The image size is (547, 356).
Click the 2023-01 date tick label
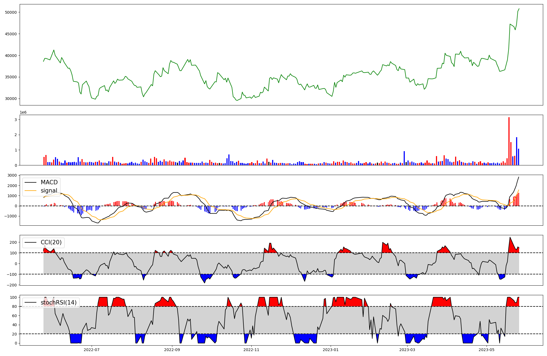tap(331, 350)
